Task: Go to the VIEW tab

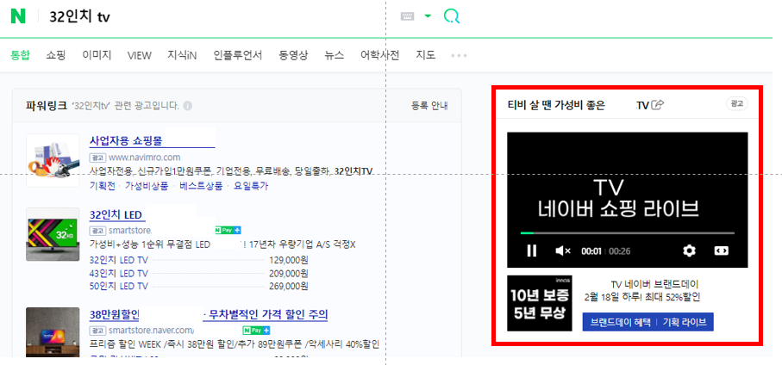Action: 139,55
